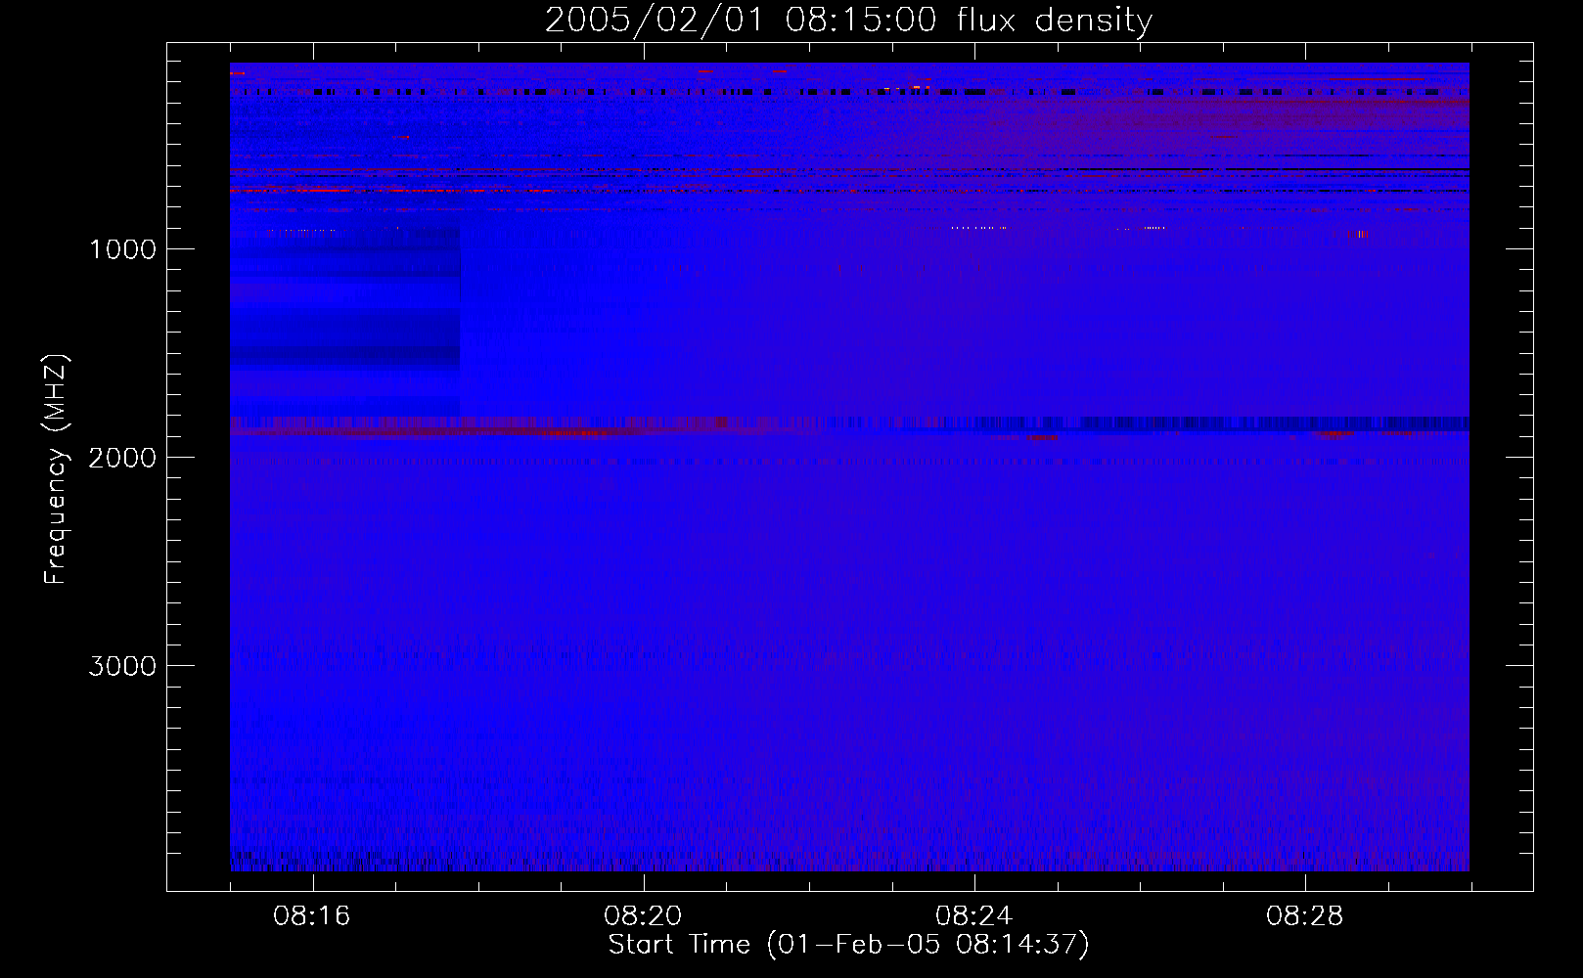1583x978 pixels.
Task: Select the 'Frequency (MHZ)' axis label
Action: [x=57, y=469]
